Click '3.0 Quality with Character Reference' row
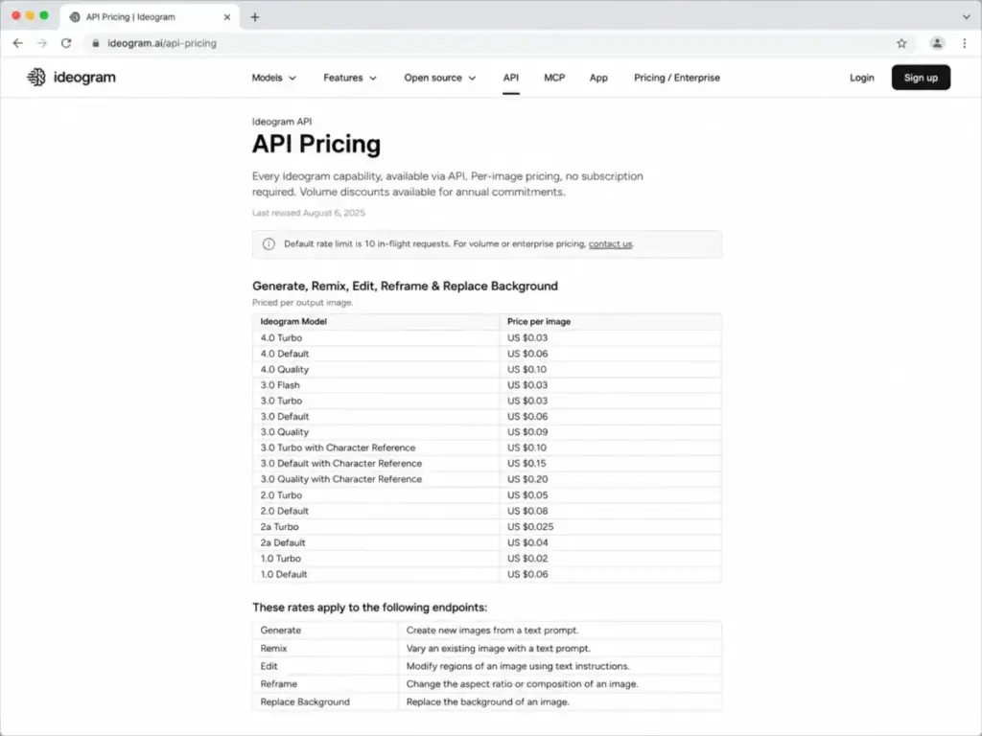This screenshot has height=736, width=982. [x=486, y=479]
